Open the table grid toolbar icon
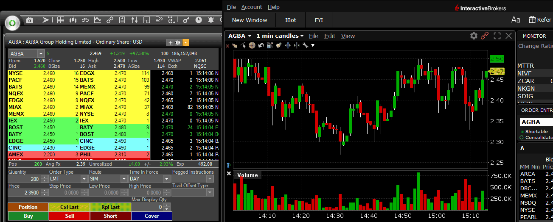This screenshot has height=222, width=553. coord(60,20)
